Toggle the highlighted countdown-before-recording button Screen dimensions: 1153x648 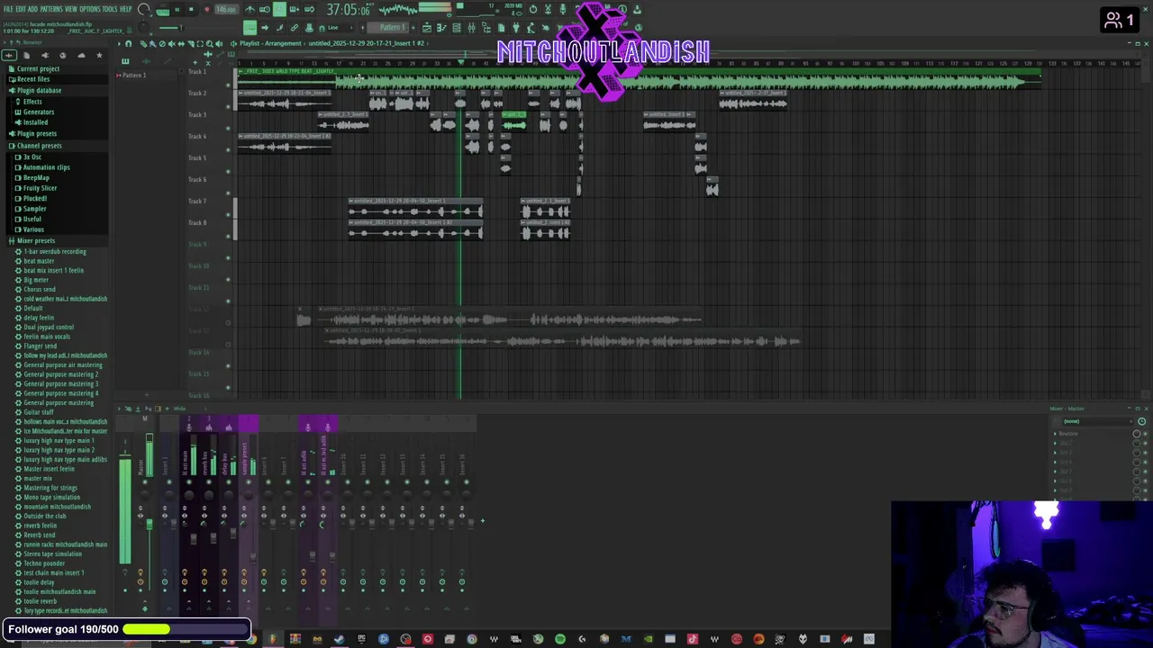pos(279,9)
